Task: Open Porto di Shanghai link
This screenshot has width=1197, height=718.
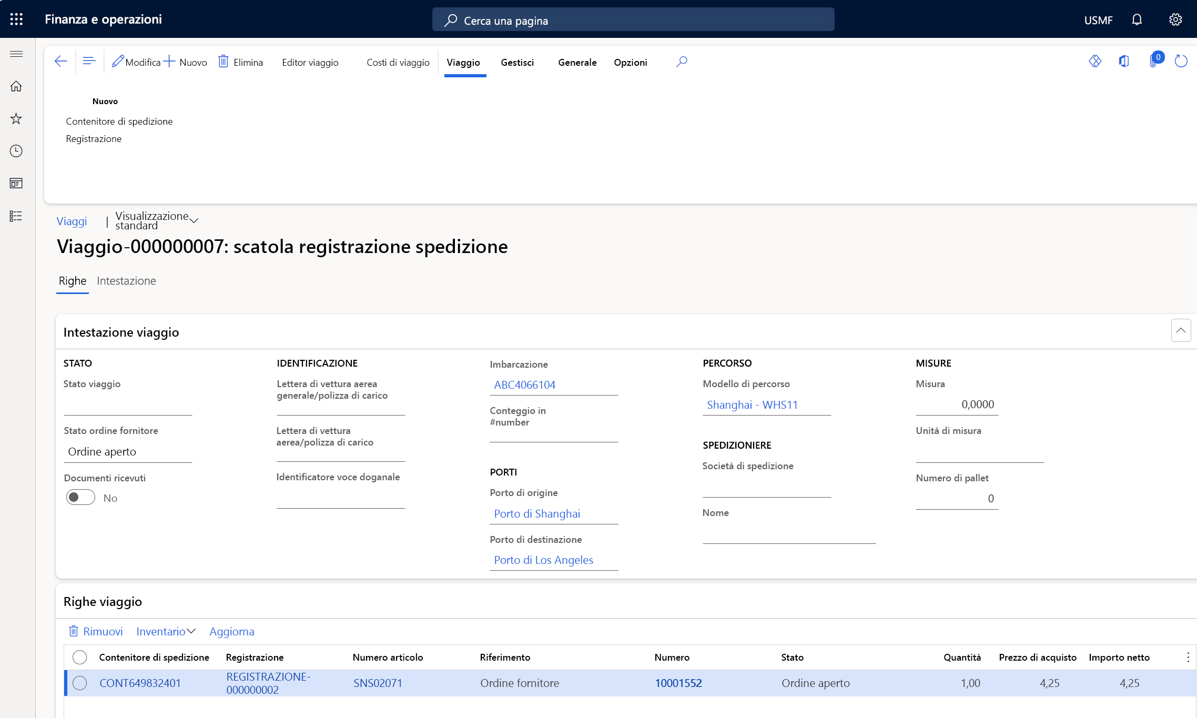Action: 537,513
